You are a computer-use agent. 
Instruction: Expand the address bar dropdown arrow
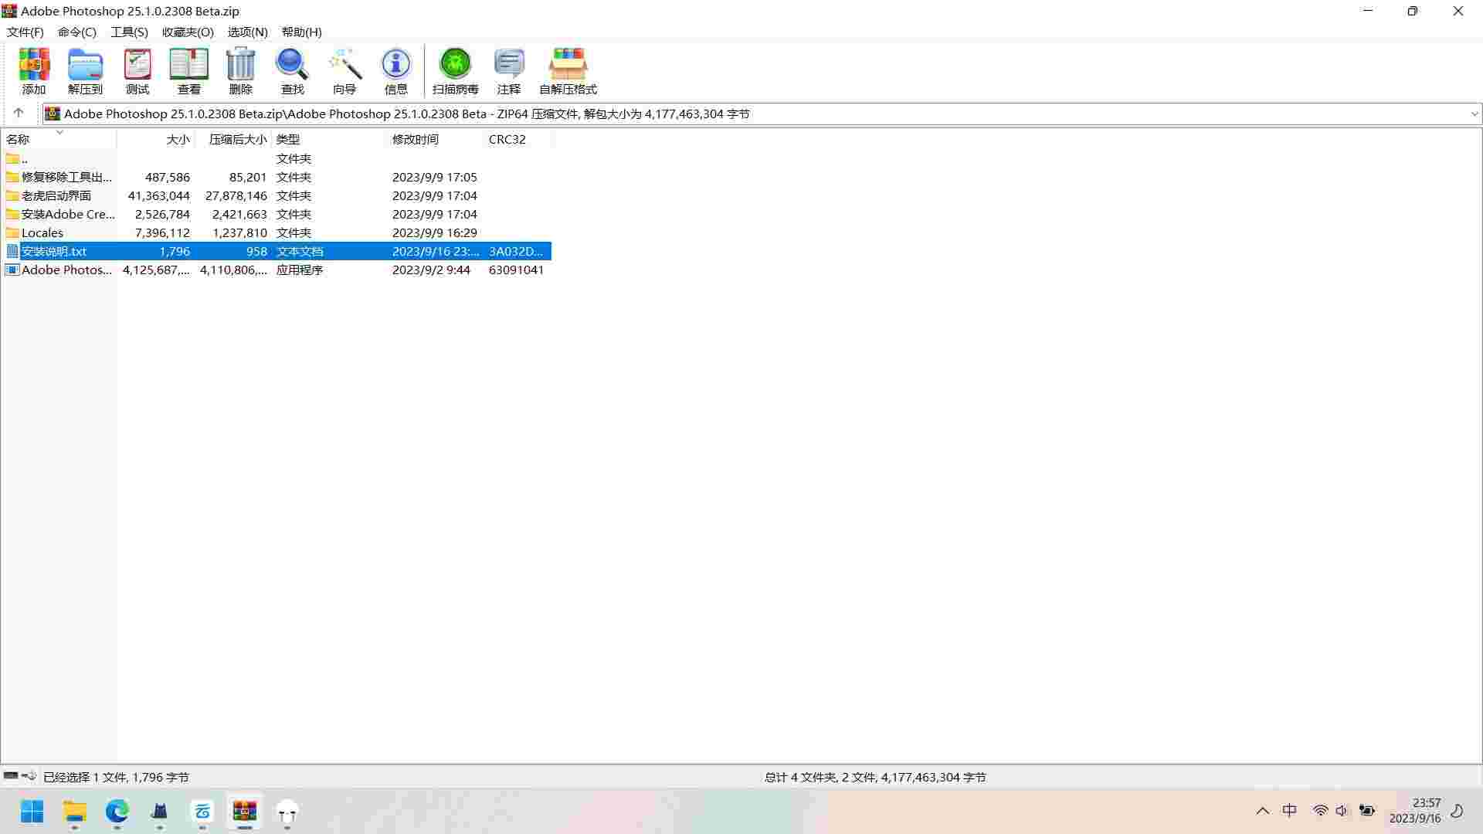1474,114
